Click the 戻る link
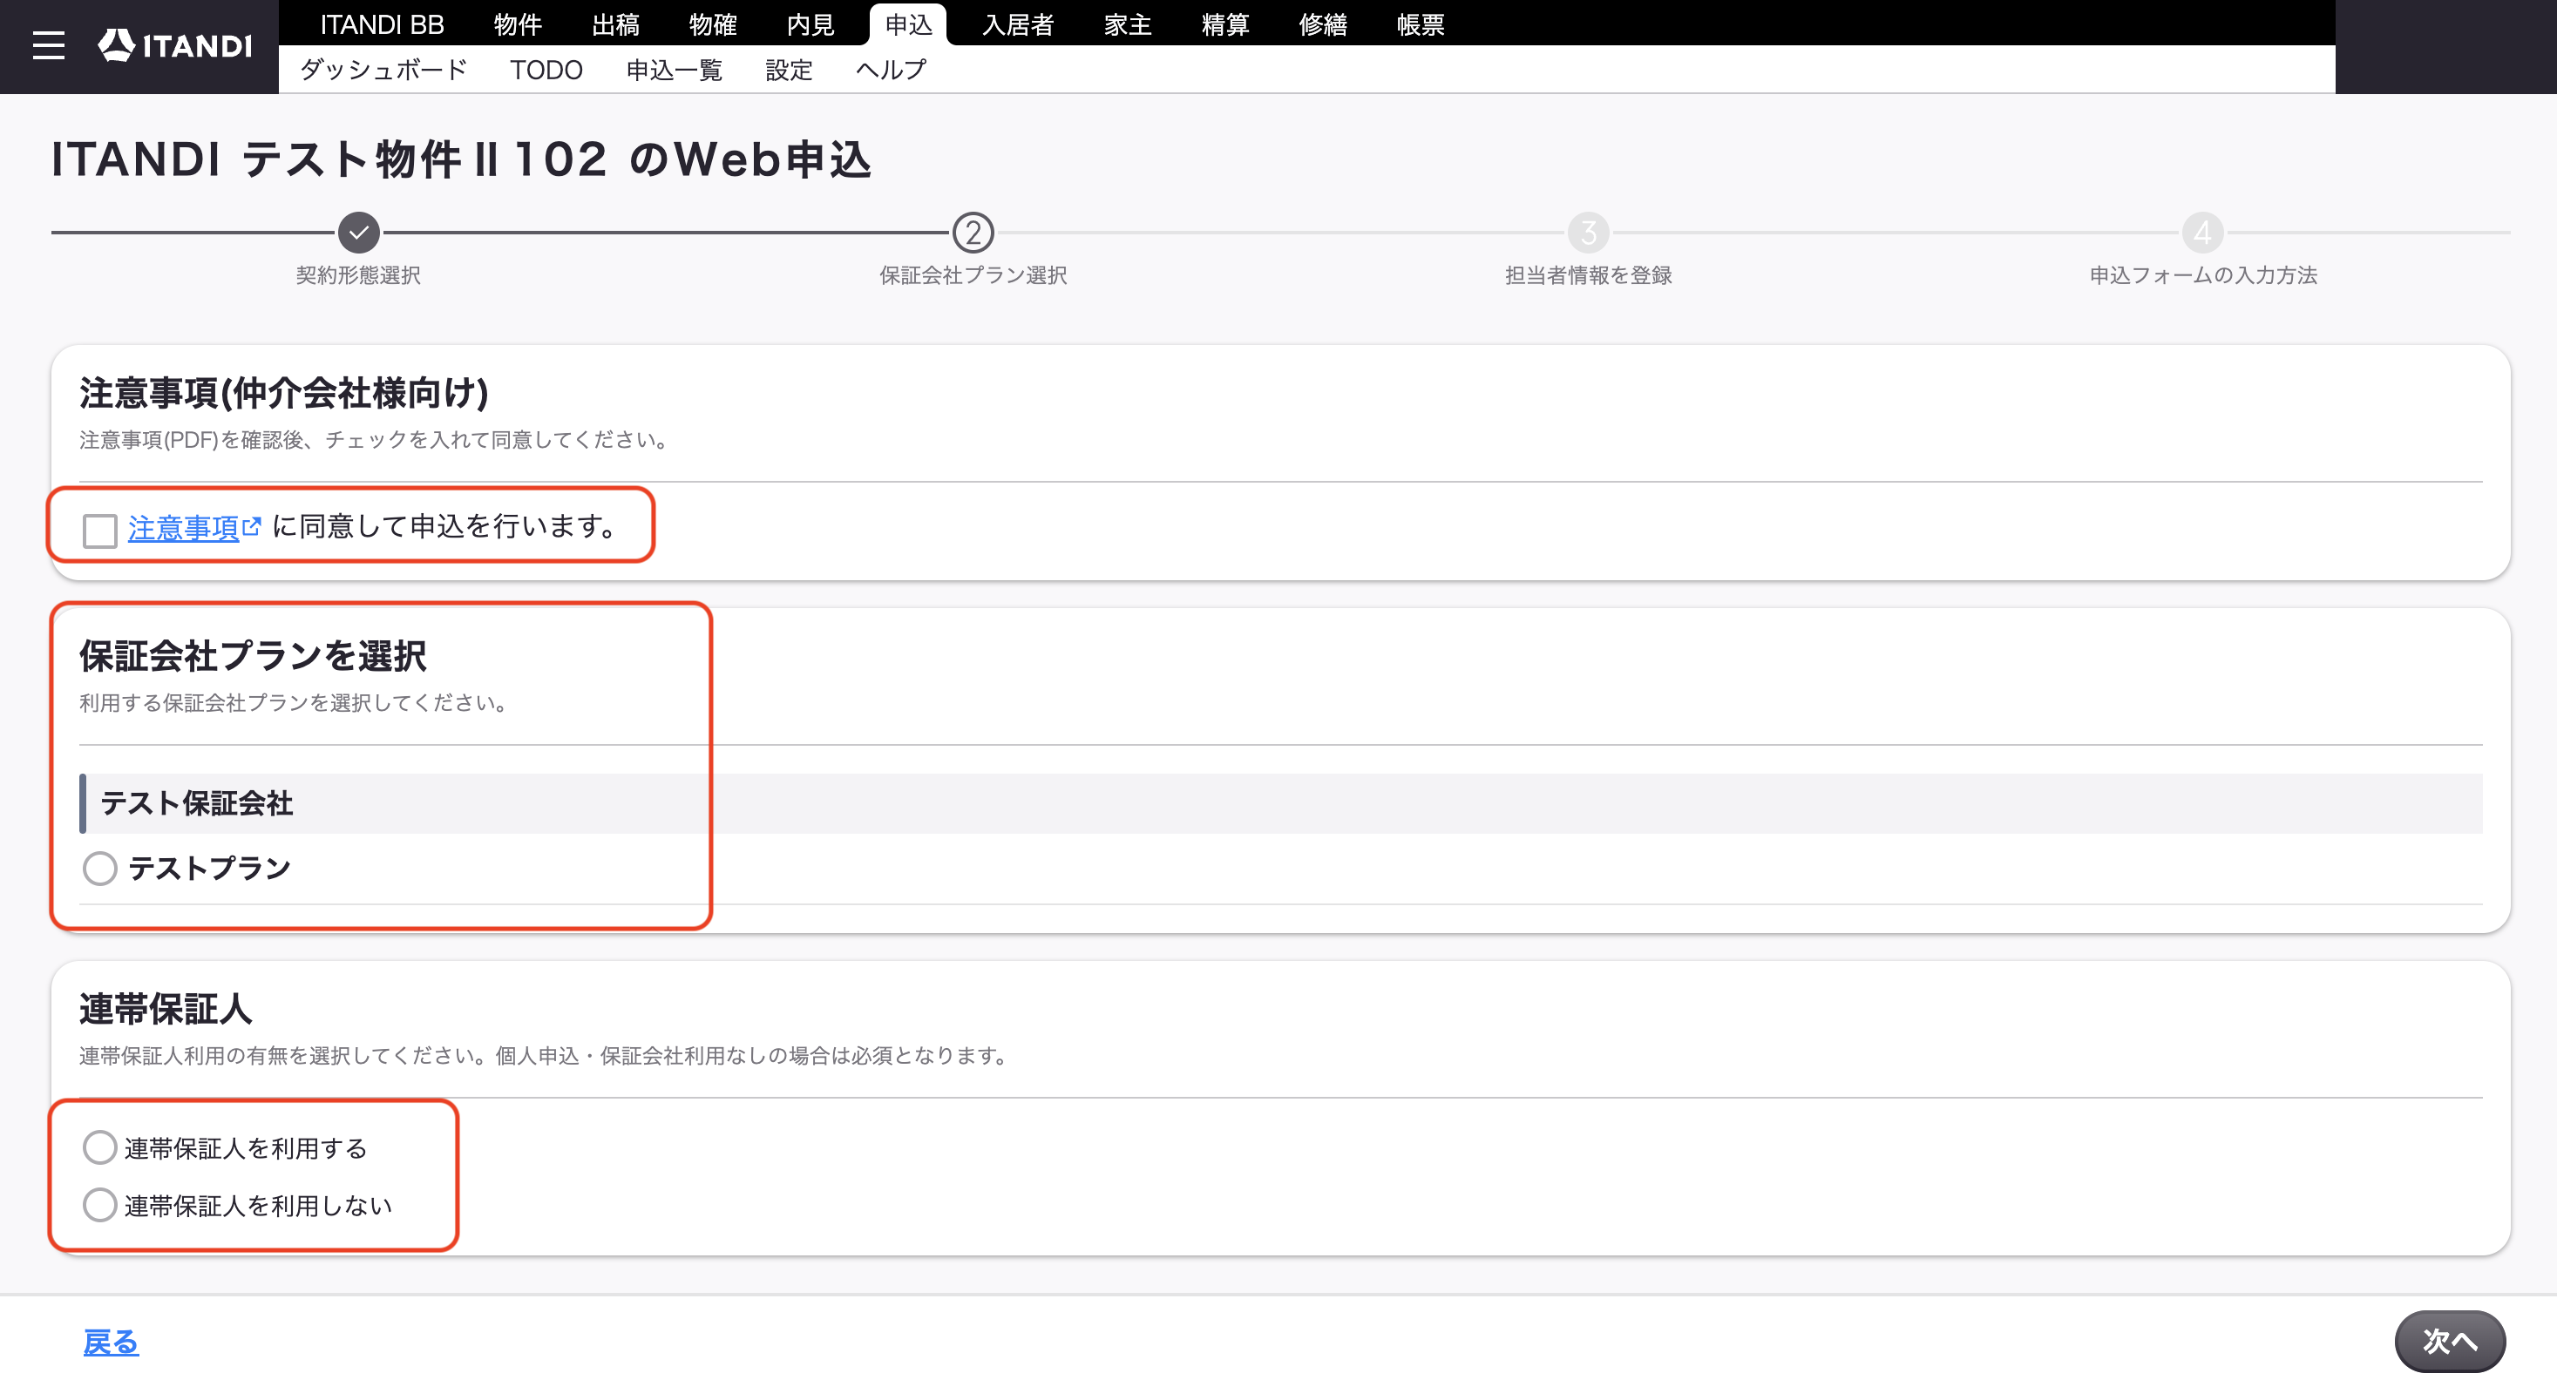The image size is (2557, 1380). click(110, 1342)
